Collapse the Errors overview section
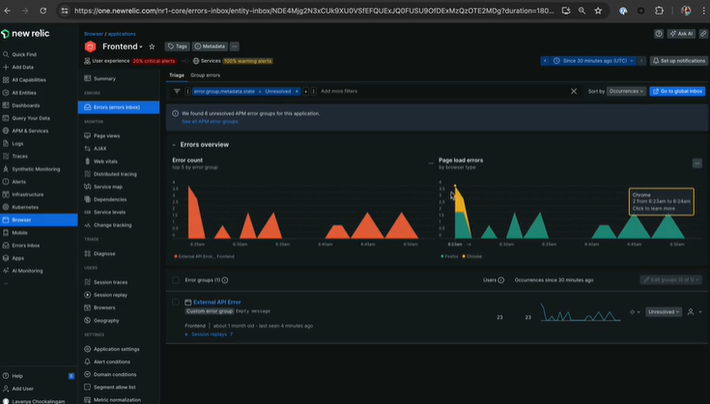The image size is (710, 404). click(174, 145)
